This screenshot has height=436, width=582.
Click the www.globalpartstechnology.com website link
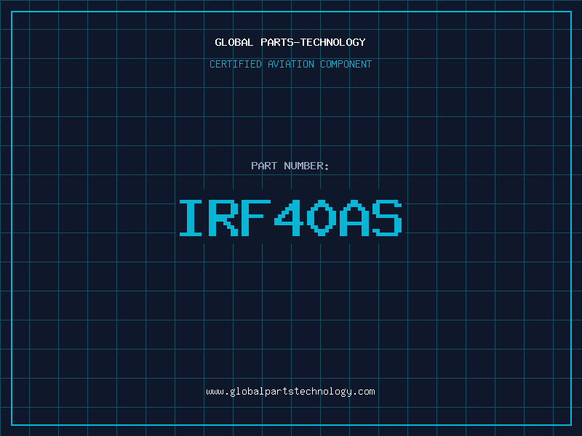(x=290, y=392)
